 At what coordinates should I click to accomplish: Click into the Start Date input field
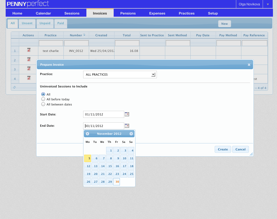click(x=103, y=114)
